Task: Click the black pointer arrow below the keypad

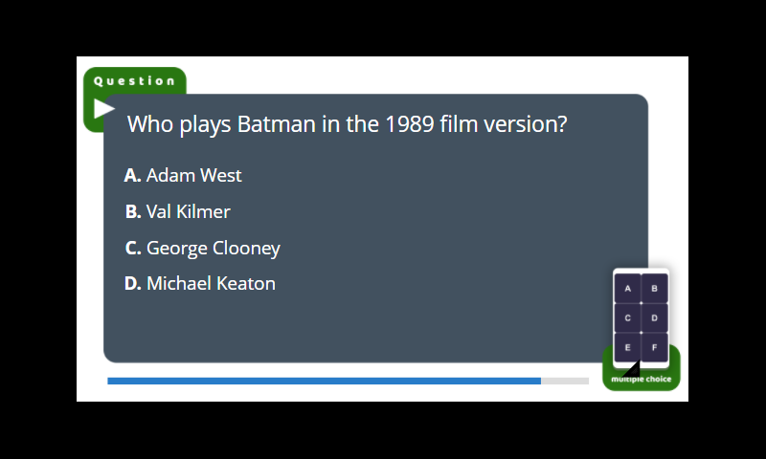Action: tap(632, 369)
